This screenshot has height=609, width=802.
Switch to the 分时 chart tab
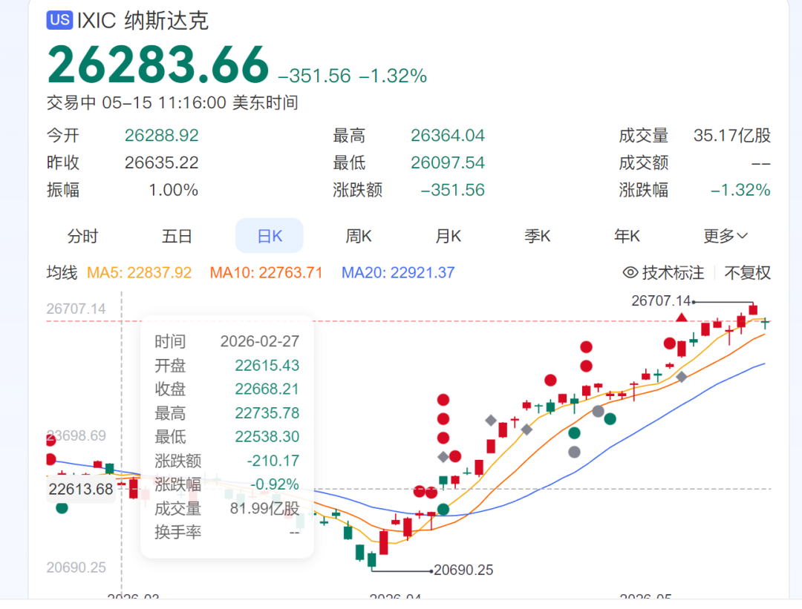pos(82,236)
